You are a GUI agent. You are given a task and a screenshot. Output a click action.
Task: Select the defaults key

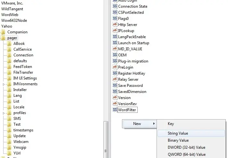pyautogui.click(x=20, y=61)
